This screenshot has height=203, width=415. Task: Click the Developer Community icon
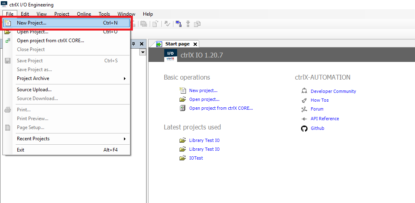click(x=304, y=91)
